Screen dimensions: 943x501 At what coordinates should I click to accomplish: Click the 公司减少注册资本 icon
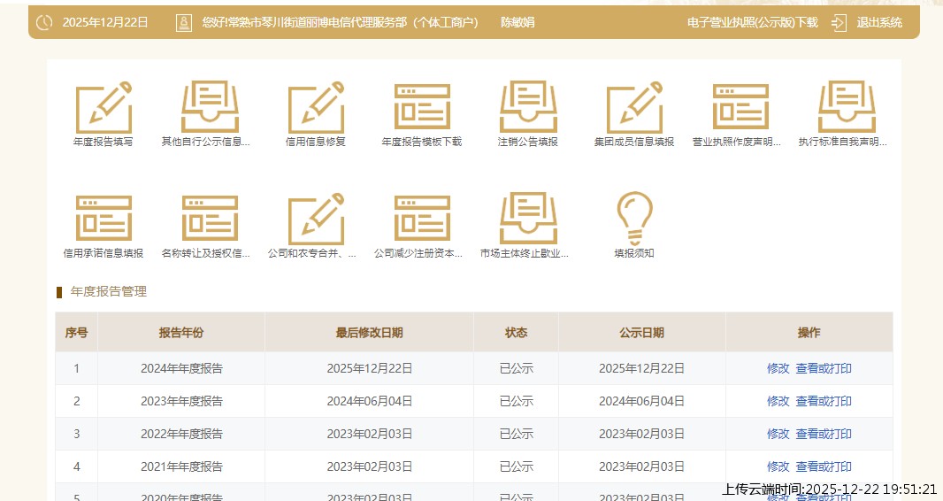[x=422, y=219]
